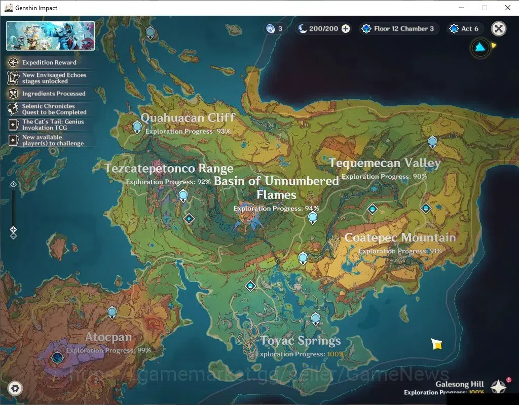
Task: Click Toyac Springs region label
Action: point(301,341)
